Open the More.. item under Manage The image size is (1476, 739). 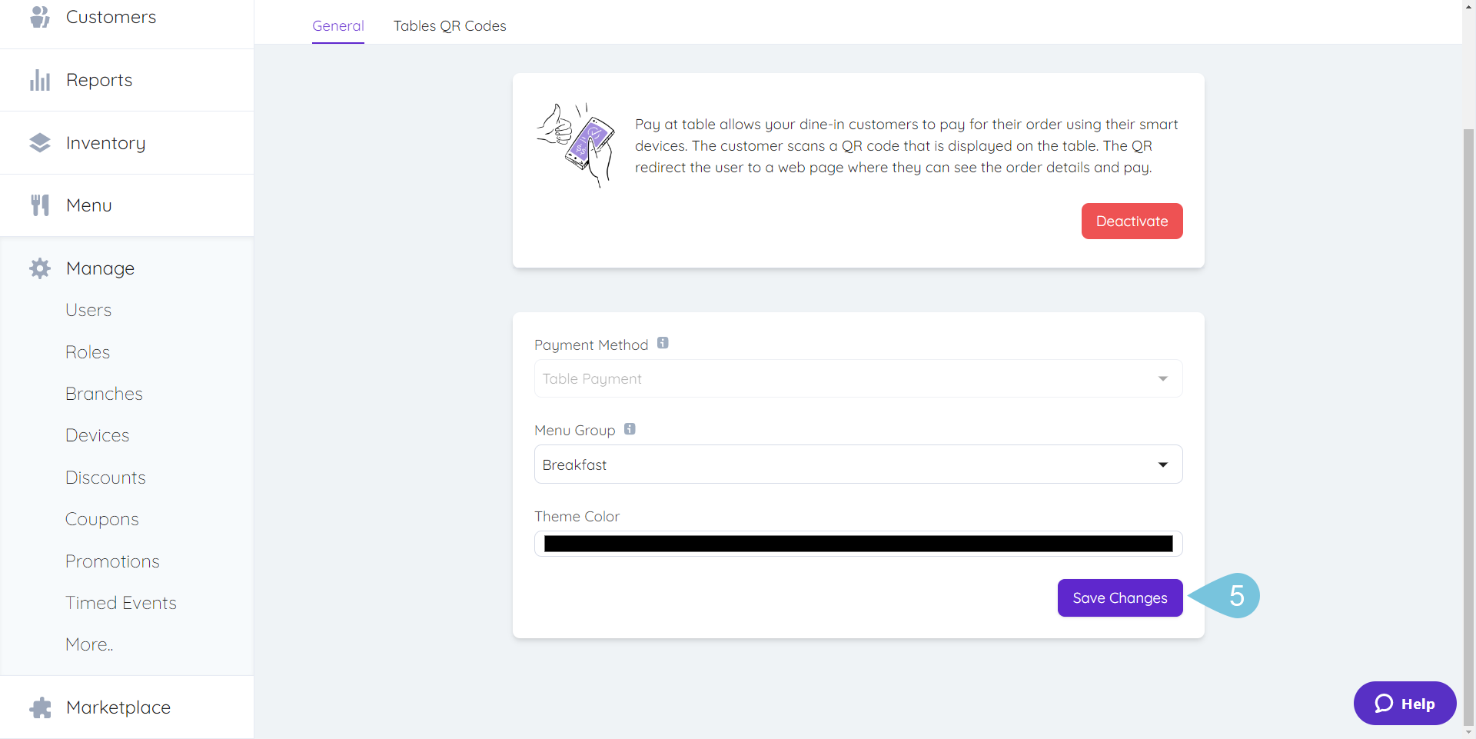89,644
